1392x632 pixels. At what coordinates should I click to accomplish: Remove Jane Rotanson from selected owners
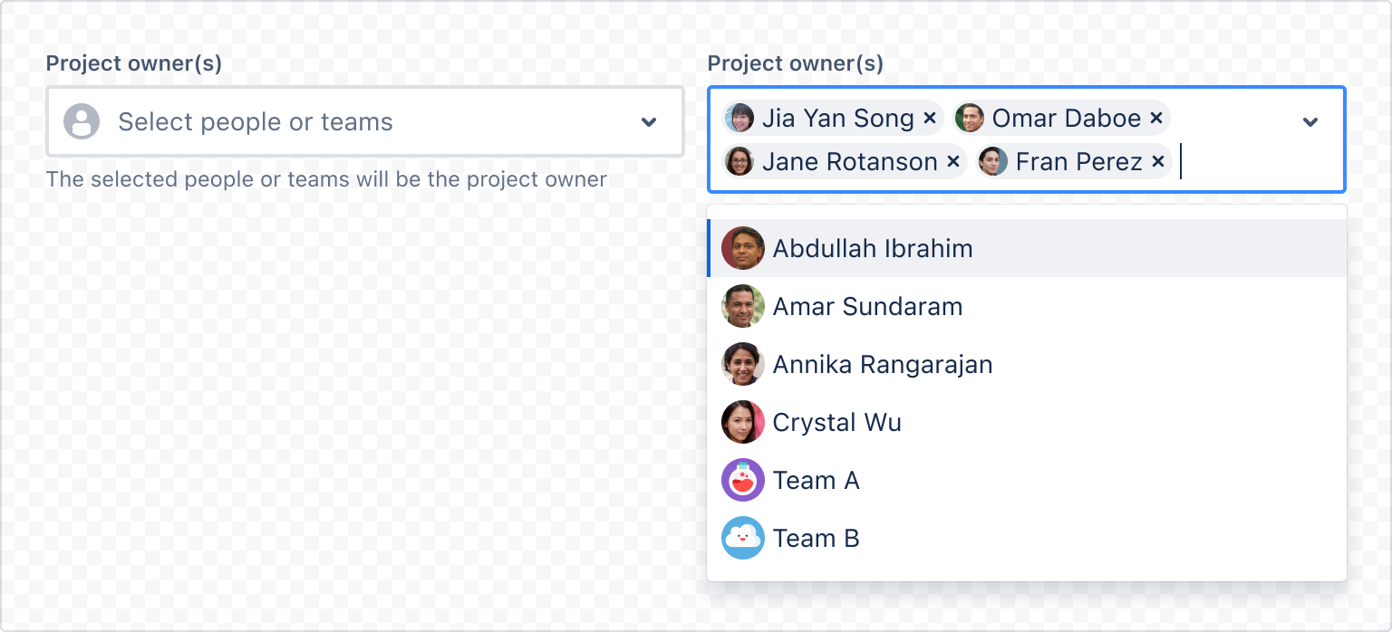(x=952, y=161)
